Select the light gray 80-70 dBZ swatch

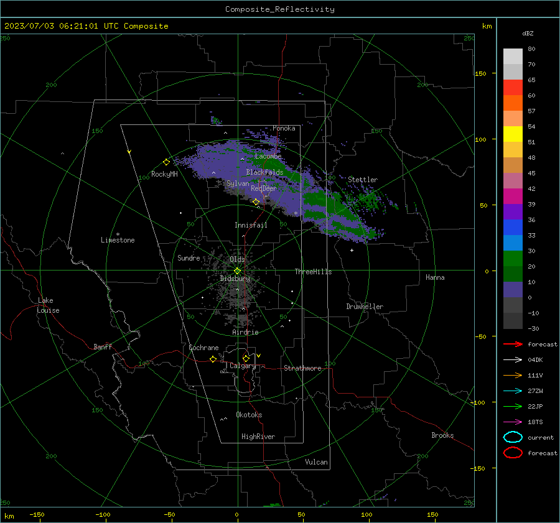point(513,57)
